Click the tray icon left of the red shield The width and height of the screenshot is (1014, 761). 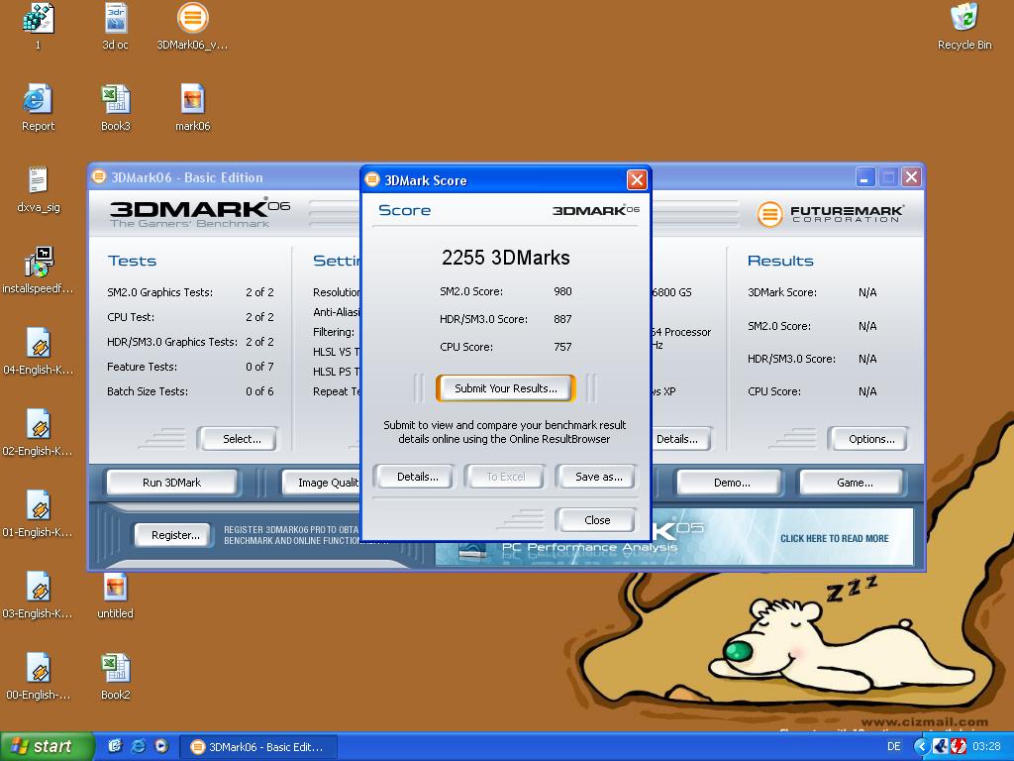[941, 746]
